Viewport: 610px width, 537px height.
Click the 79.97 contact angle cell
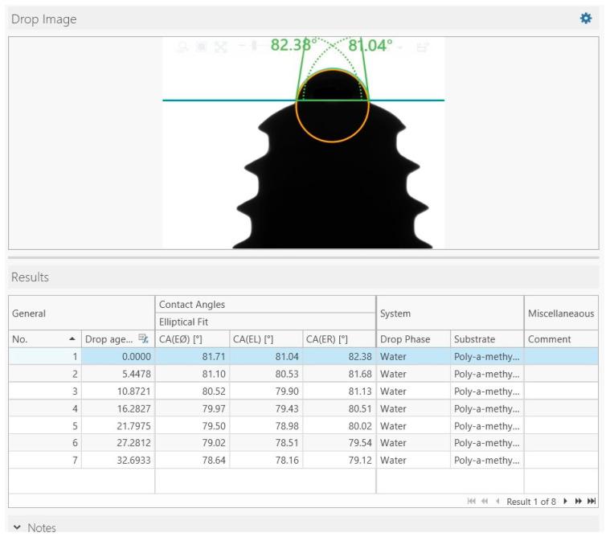click(x=192, y=408)
